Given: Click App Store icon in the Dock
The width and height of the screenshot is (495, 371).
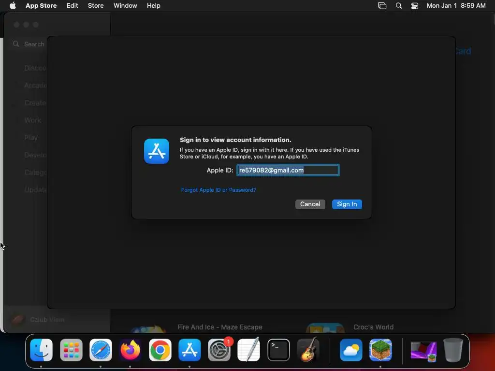Looking at the screenshot, I should [x=189, y=350].
